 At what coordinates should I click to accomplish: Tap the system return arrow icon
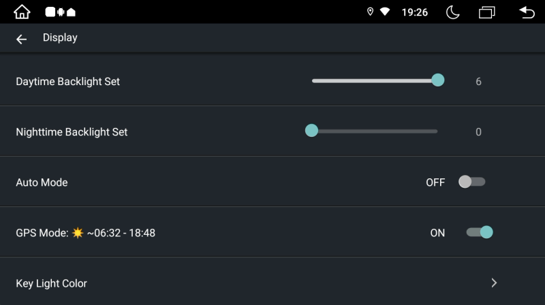pyautogui.click(x=527, y=12)
